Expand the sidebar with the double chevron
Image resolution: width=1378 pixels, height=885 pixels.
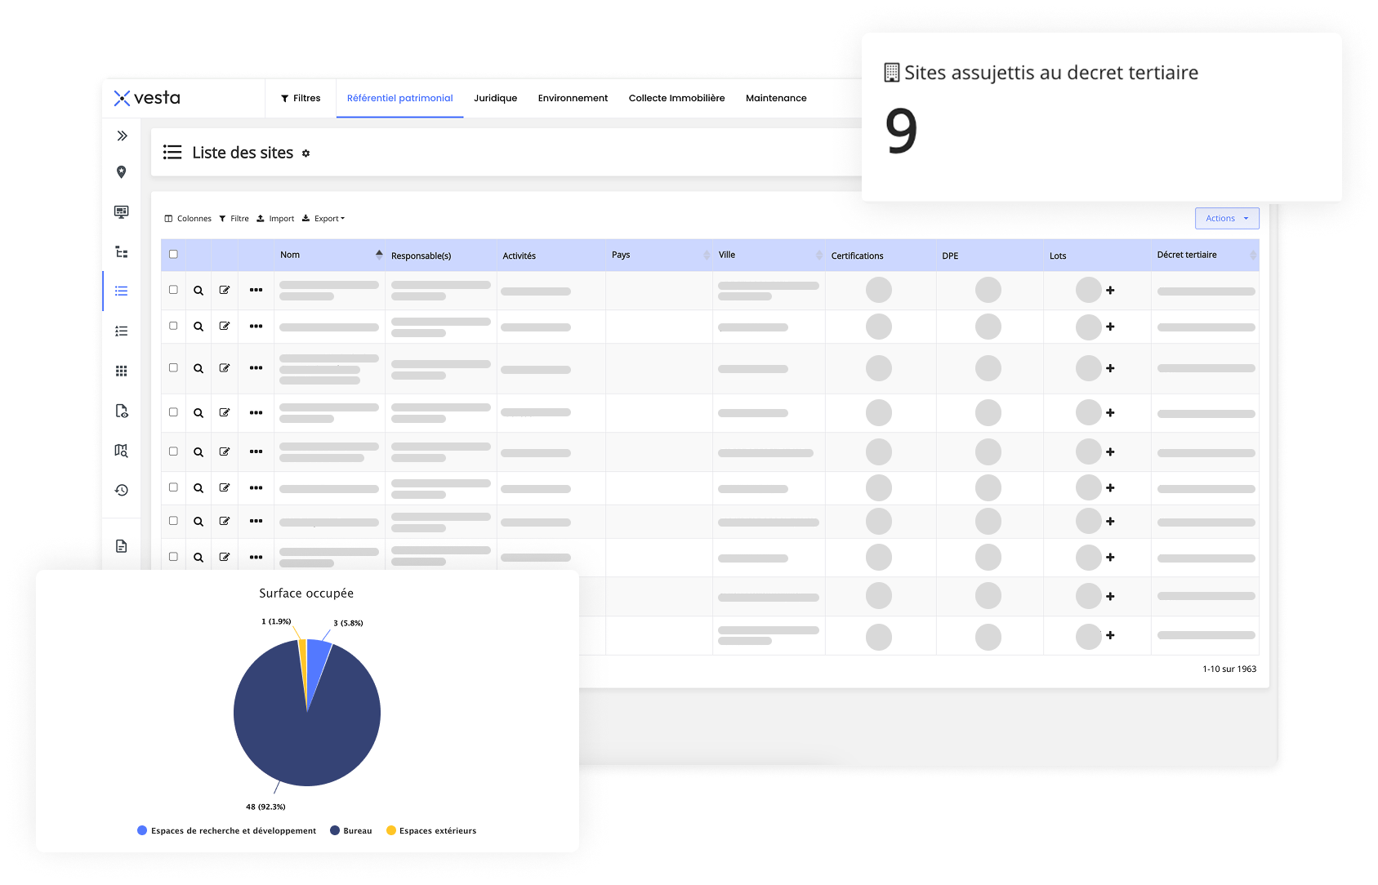[x=122, y=136]
